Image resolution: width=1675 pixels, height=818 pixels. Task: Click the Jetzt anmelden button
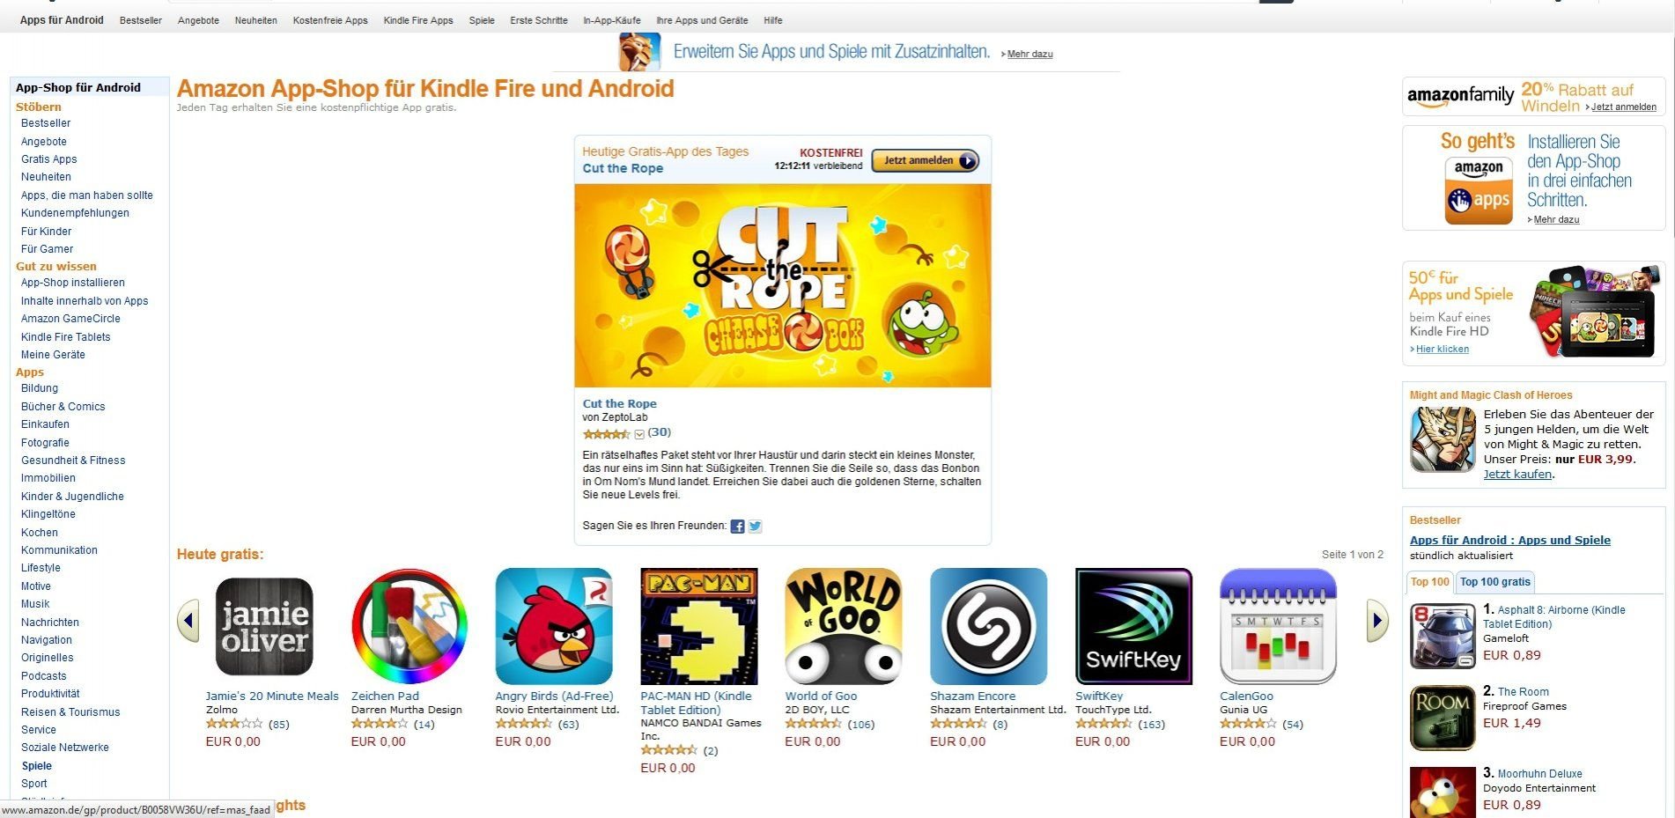[925, 160]
